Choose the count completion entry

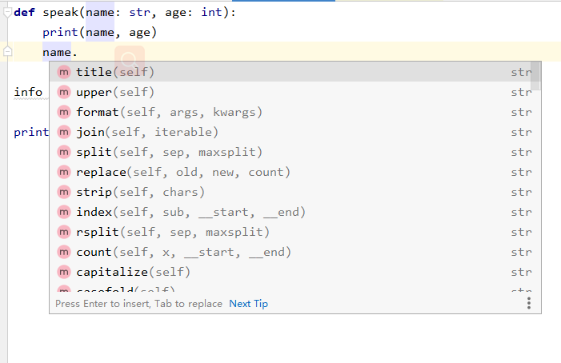tap(183, 252)
